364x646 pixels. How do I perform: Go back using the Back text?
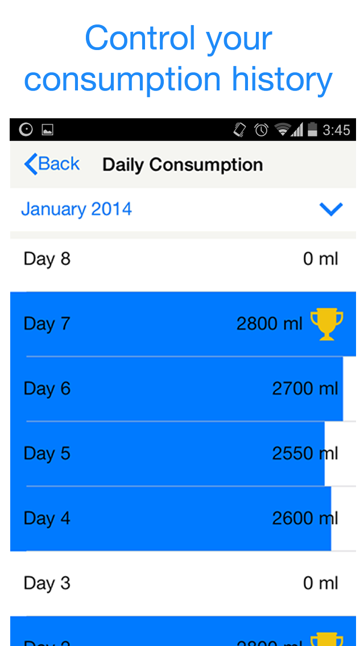[x=59, y=164]
